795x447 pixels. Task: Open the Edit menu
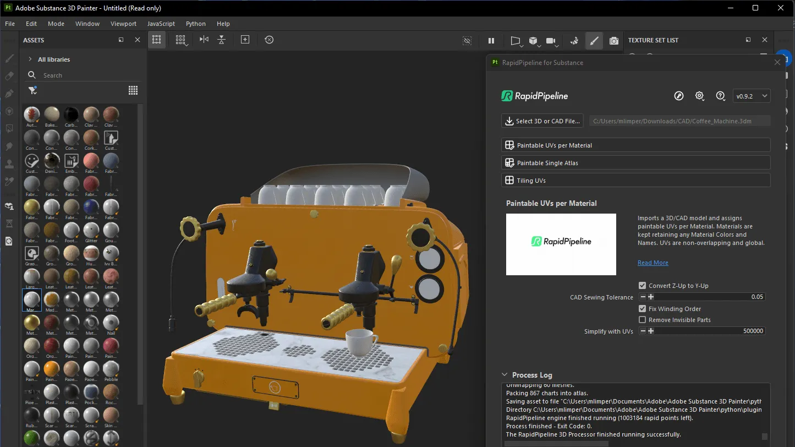[31, 24]
